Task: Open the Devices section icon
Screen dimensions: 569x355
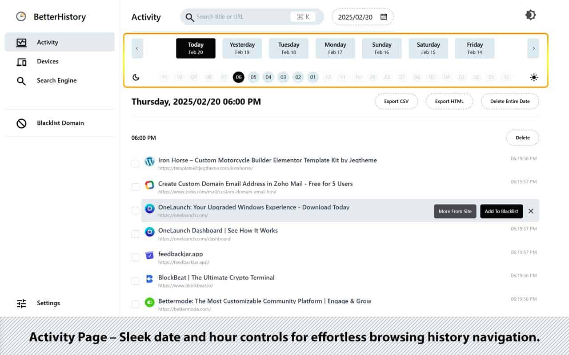Action: [21, 61]
